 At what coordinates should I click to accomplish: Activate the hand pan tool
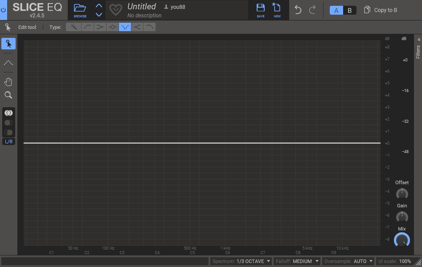(x=8, y=82)
